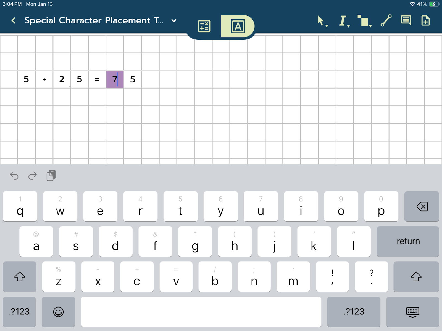
Task: Open the italic text style menu
Action: (343, 21)
